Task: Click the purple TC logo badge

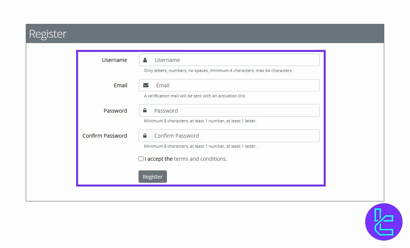Action: (x=383, y=222)
